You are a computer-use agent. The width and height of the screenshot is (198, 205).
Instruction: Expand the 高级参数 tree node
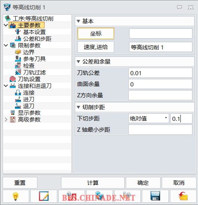click(x=6, y=119)
